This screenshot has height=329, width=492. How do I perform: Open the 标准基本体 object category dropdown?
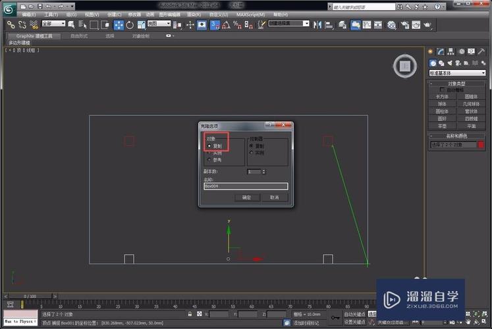(457, 73)
